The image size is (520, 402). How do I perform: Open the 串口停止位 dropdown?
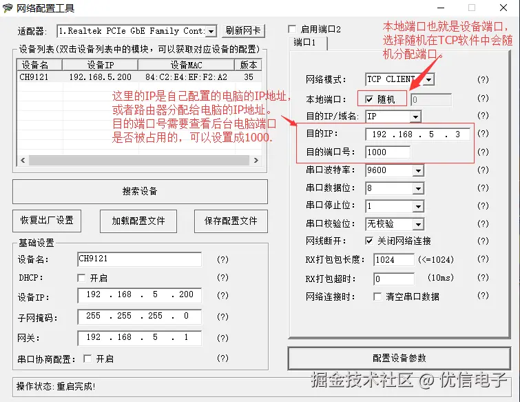pos(418,206)
